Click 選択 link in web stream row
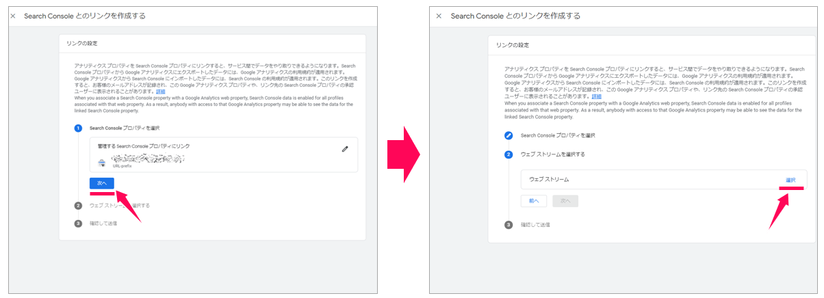The width and height of the screenshot is (824, 298). click(790, 180)
